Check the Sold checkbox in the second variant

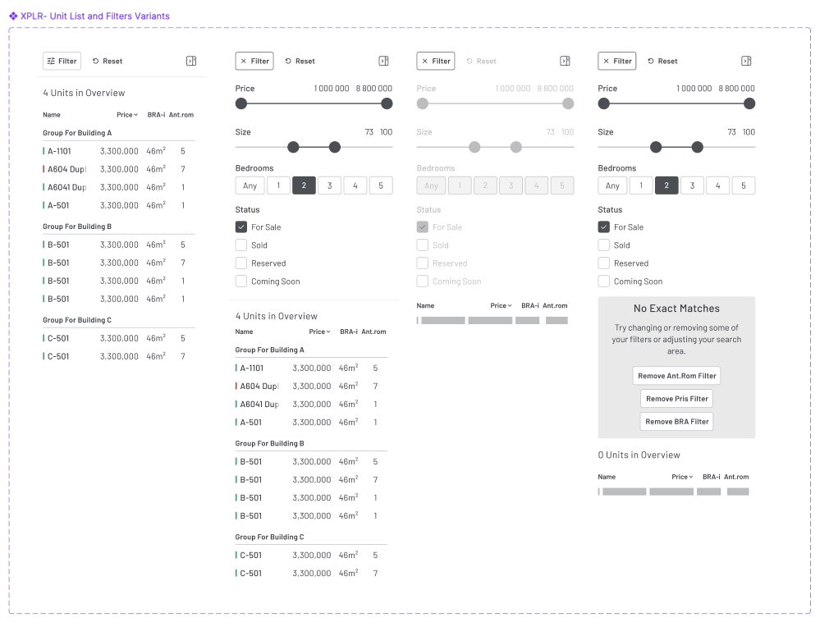[241, 245]
